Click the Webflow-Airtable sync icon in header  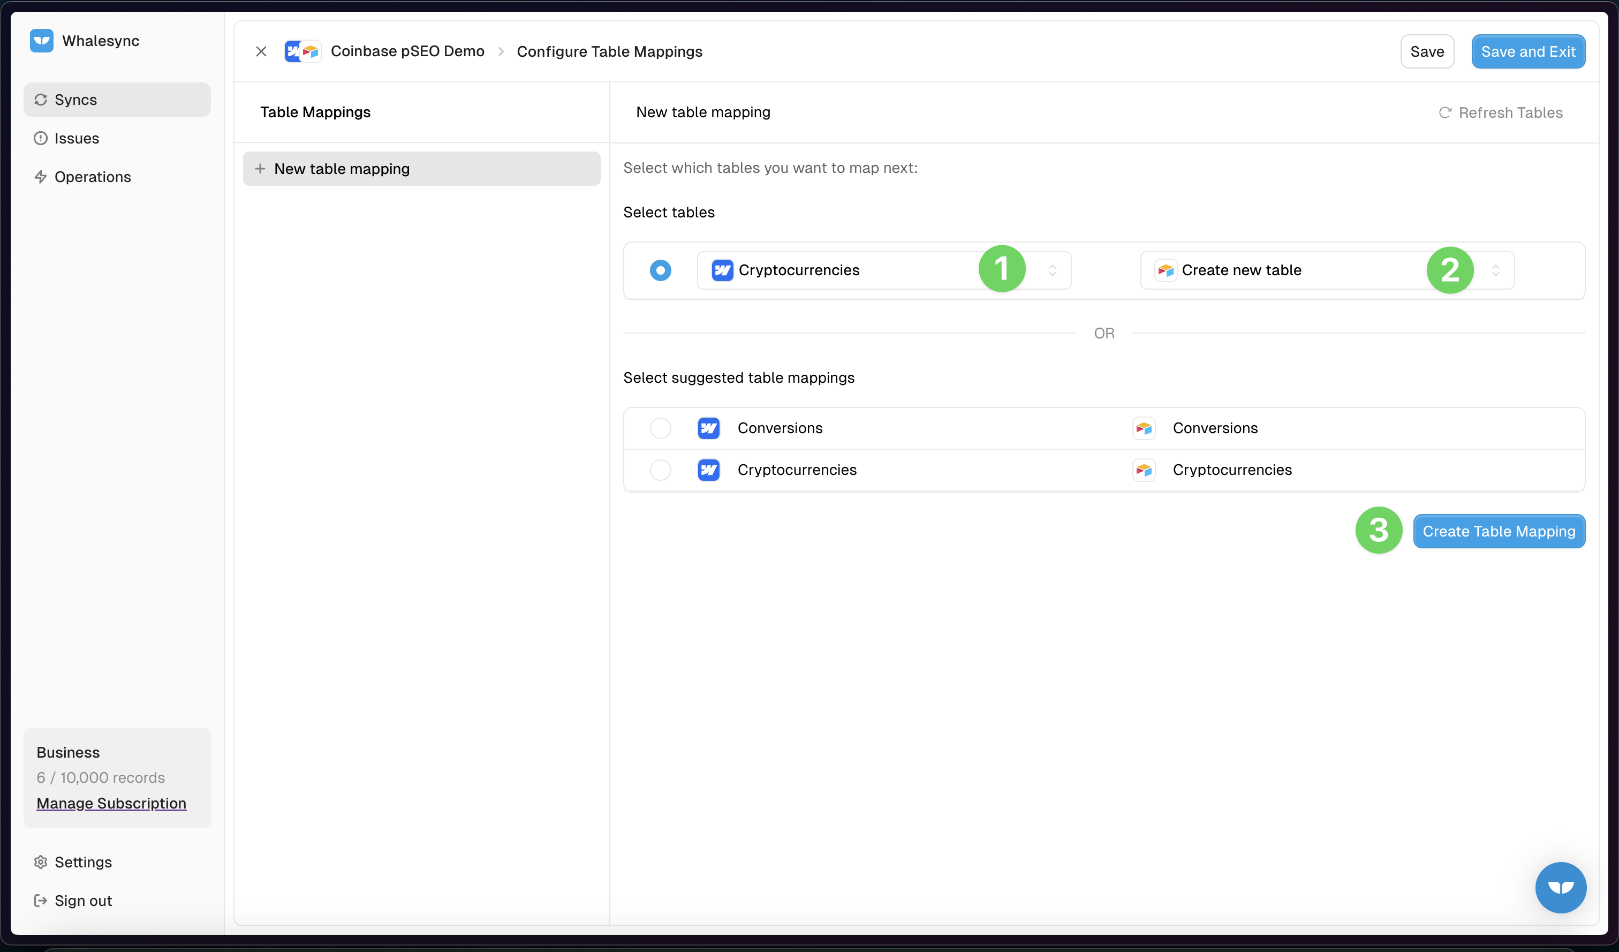(x=302, y=51)
